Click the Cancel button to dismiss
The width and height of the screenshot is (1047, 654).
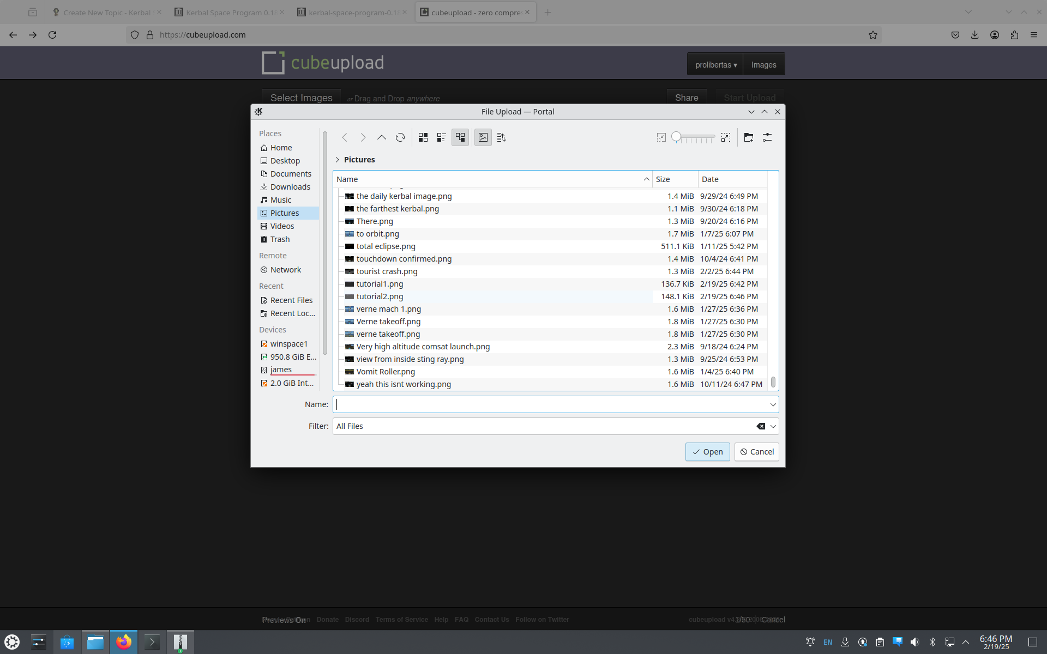point(757,451)
